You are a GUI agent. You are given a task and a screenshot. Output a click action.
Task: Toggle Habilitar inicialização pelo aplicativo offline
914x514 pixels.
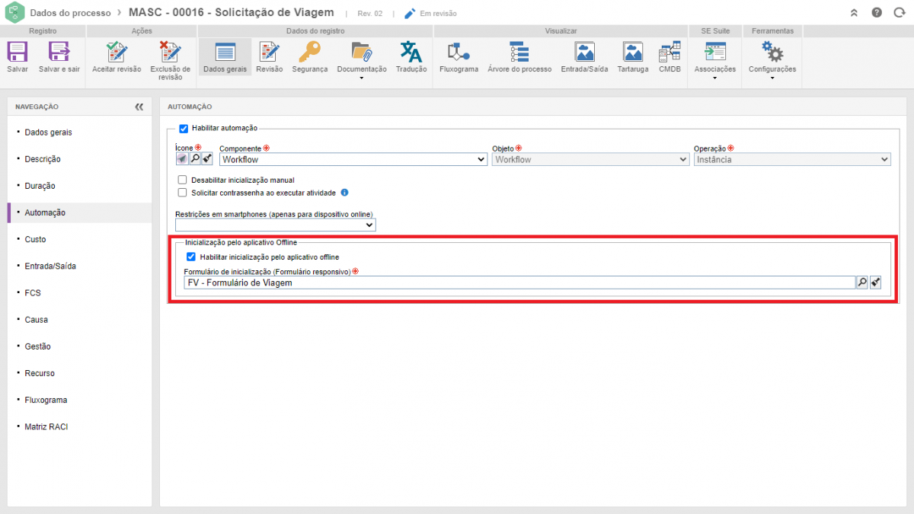[191, 257]
